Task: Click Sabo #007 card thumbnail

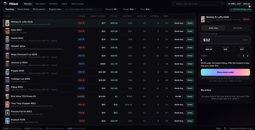Action: [x=7, y=31]
